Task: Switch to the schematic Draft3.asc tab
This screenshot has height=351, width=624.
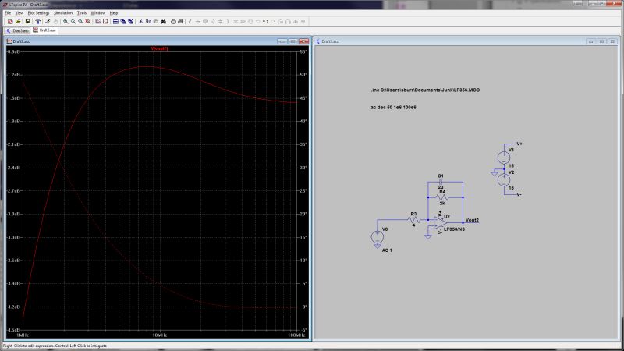Action: (x=17, y=30)
